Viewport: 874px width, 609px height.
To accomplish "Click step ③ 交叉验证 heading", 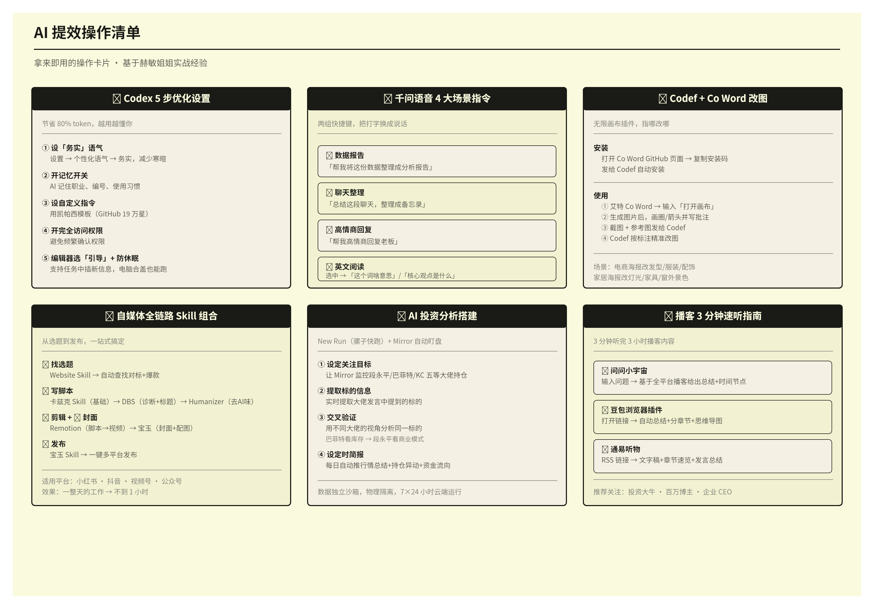I will [337, 417].
